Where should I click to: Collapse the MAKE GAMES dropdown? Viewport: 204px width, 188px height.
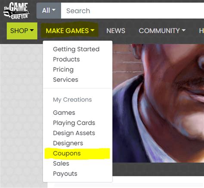click(x=70, y=31)
